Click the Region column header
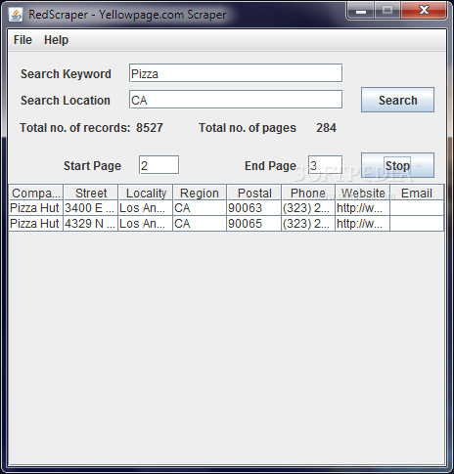Image resolution: width=454 pixels, height=474 pixels. 200,193
